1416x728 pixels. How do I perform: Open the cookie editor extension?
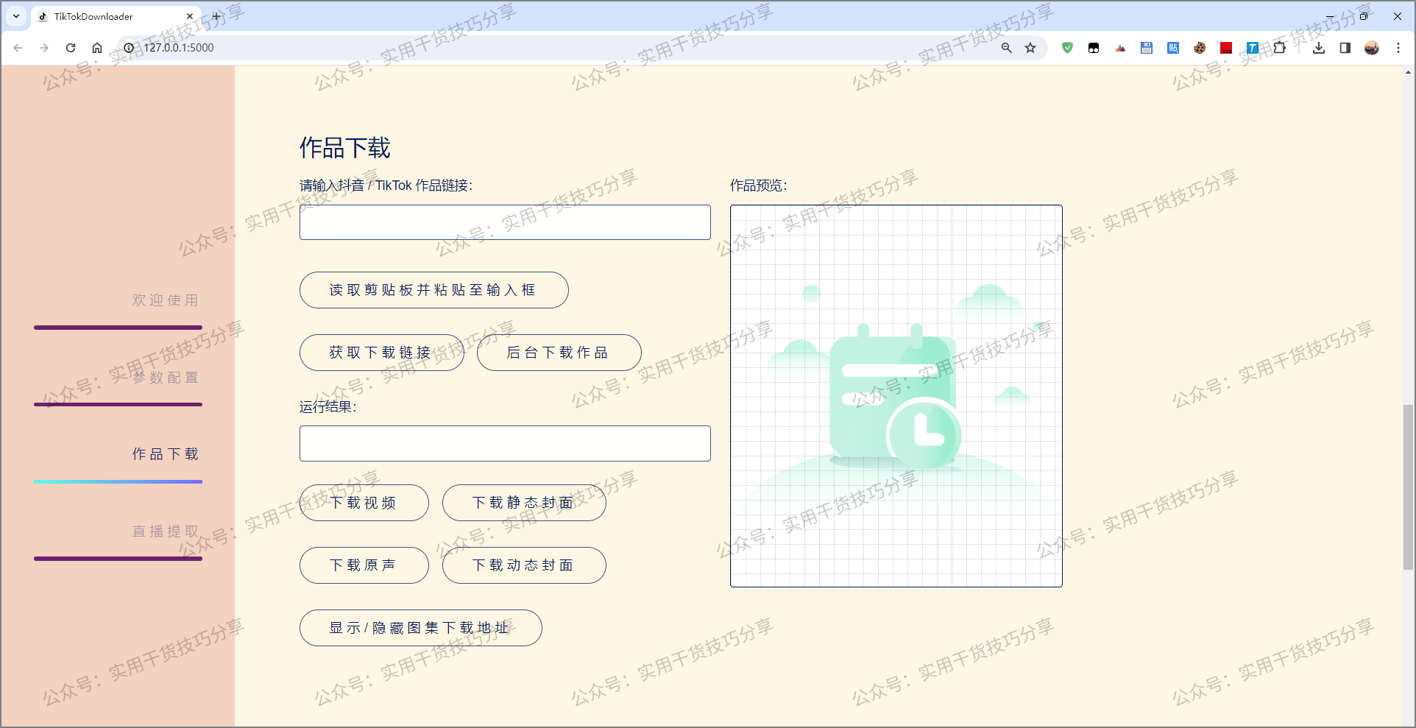pos(1199,47)
